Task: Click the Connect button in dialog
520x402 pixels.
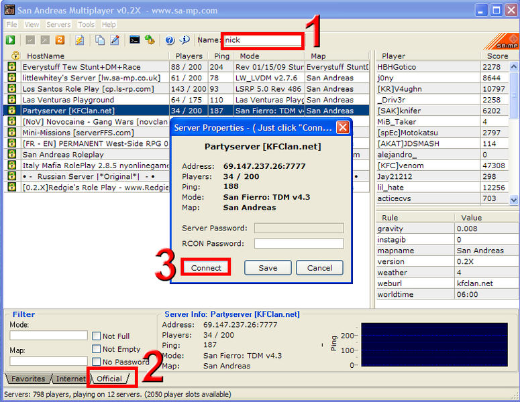Action: (206, 267)
